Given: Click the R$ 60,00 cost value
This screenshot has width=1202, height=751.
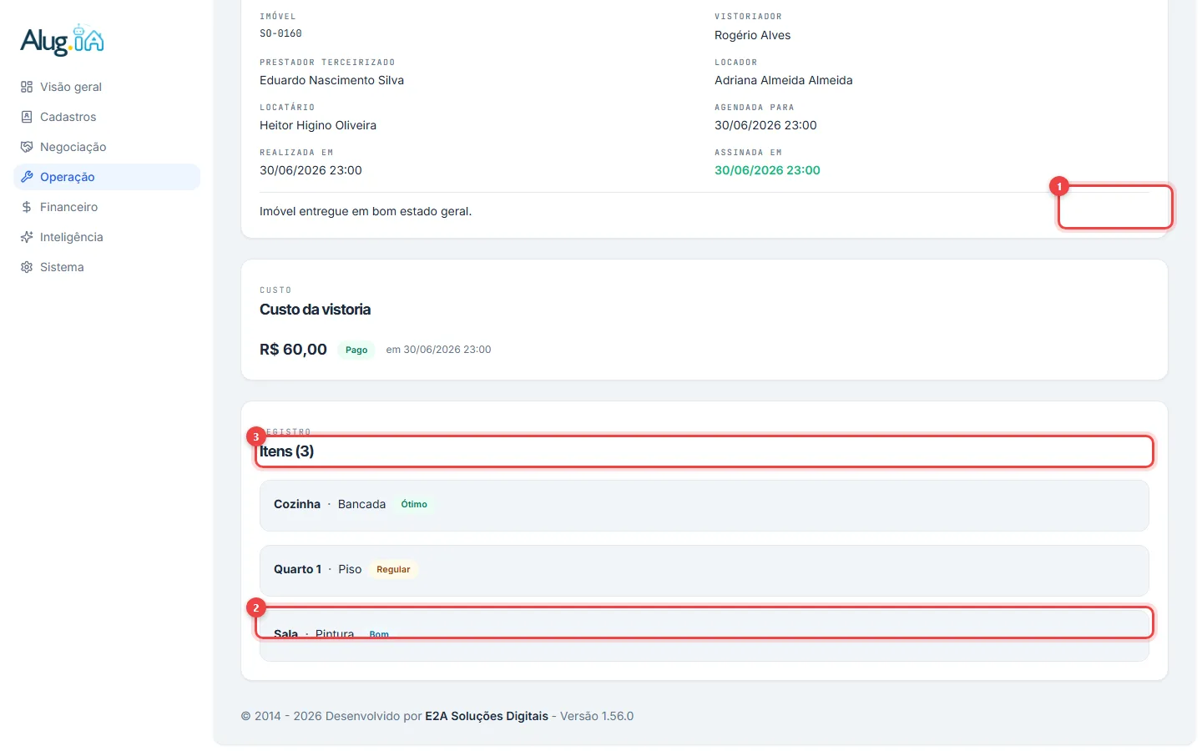Looking at the screenshot, I should 293,350.
